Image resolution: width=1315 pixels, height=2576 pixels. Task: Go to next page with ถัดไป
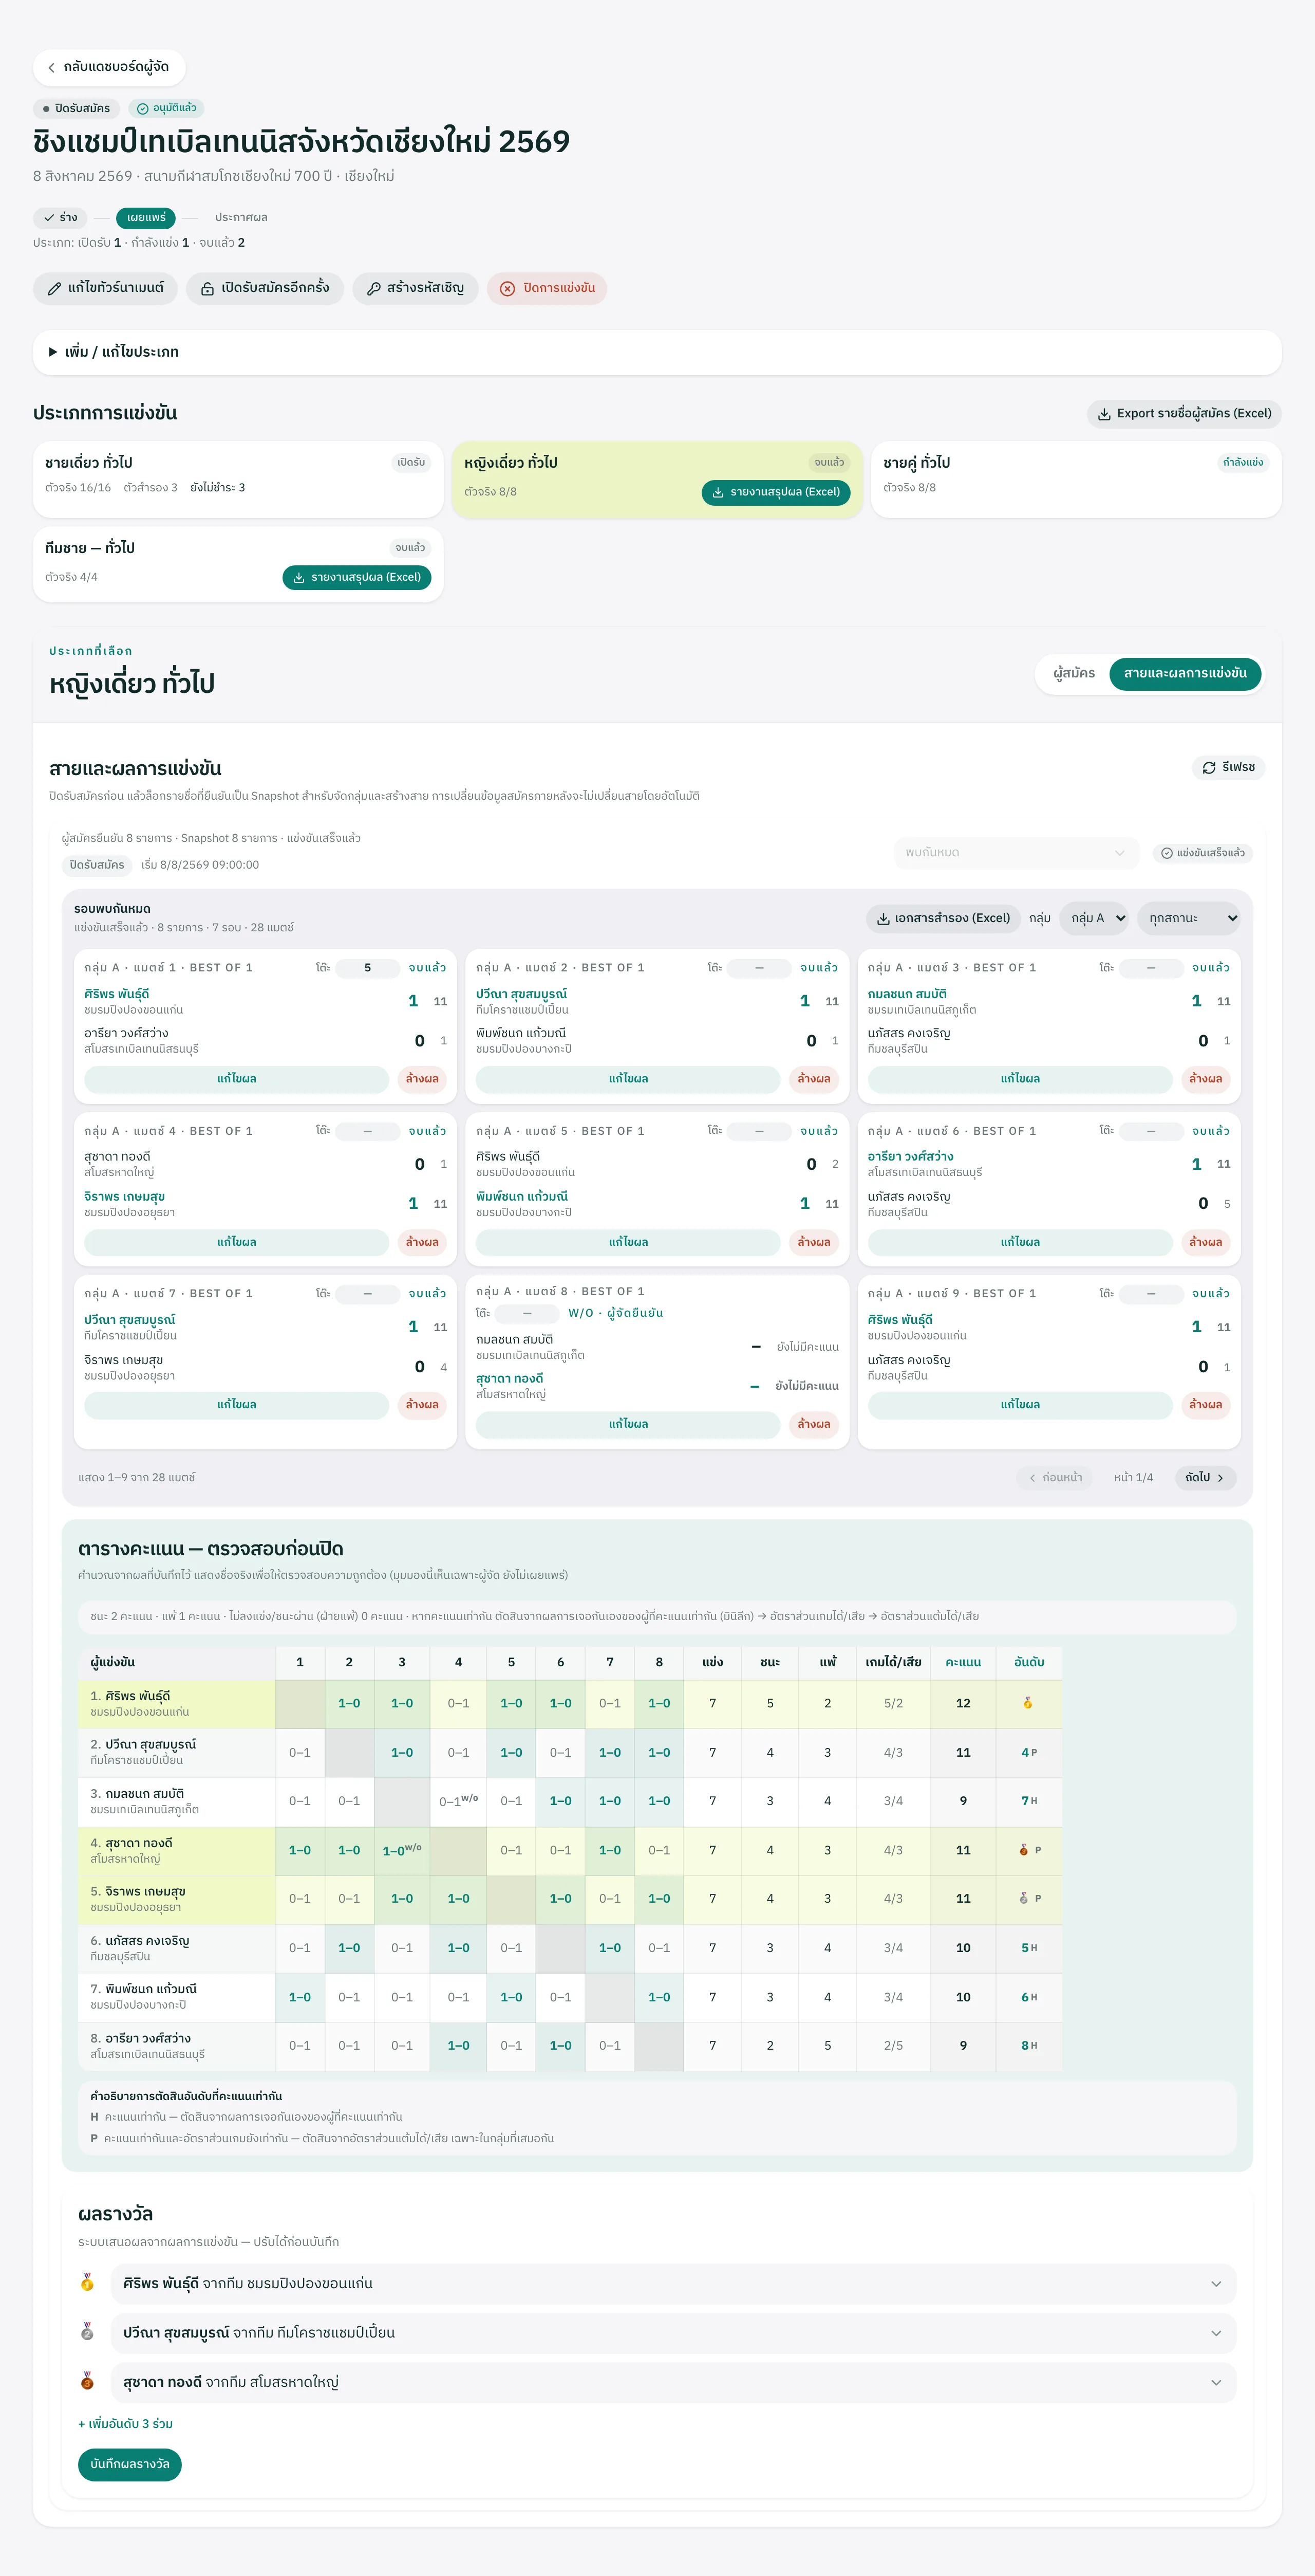point(1205,1477)
